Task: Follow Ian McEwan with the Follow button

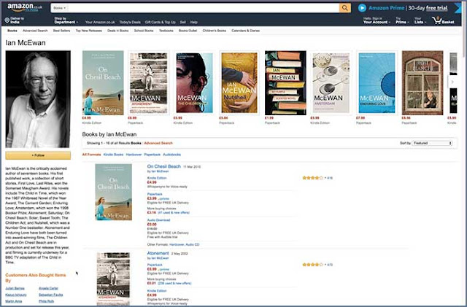Action: [38, 155]
